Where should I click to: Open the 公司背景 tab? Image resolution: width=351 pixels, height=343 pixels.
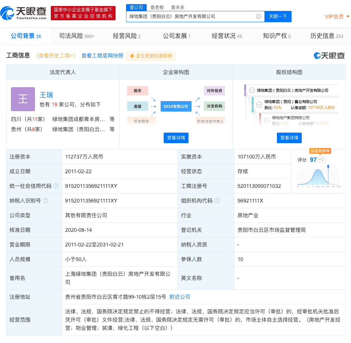tap(26, 36)
